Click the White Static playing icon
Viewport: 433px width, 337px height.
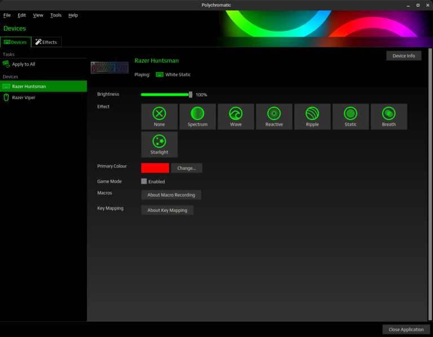pos(160,74)
